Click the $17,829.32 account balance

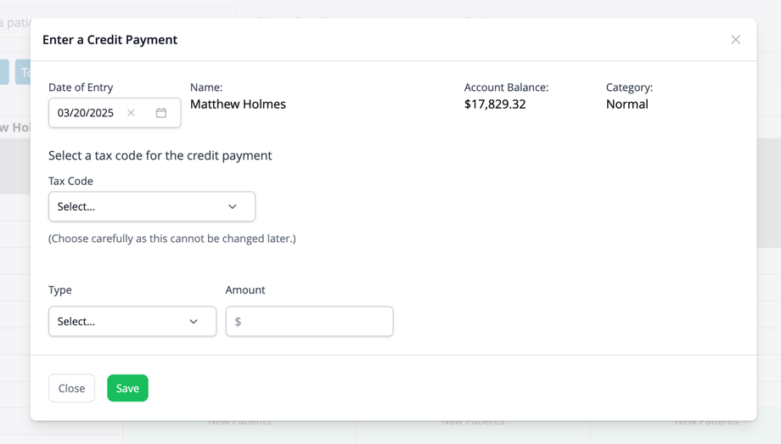(495, 104)
